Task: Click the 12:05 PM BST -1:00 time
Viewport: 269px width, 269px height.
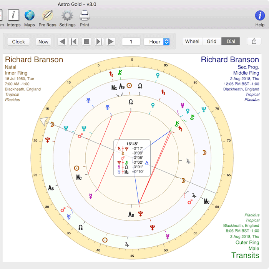Action: 241,84
